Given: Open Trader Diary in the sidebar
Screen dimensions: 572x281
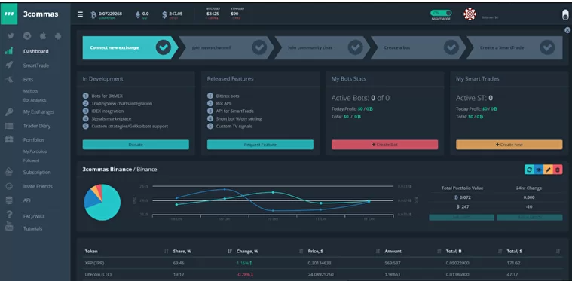Looking at the screenshot, I should click(37, 126).
